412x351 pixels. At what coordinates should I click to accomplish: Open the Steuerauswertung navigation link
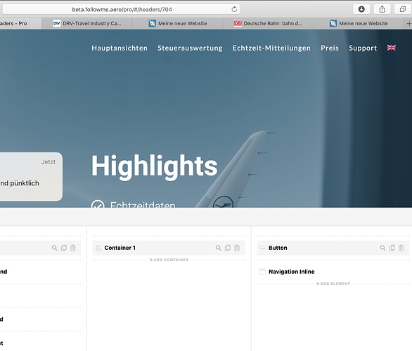click(x=190, y=48)
